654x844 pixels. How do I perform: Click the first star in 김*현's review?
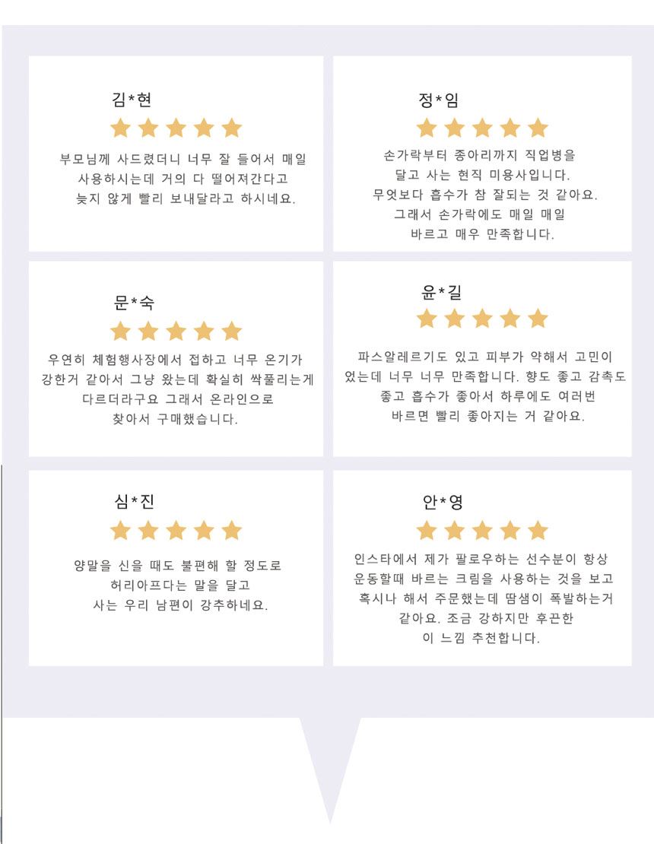pyautogui.click(x=121, y=128)
